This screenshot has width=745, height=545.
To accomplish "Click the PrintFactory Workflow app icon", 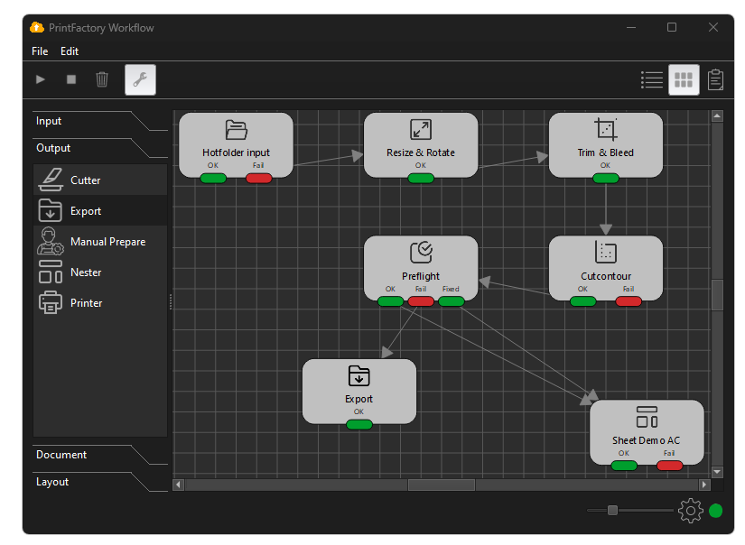I will 37,28.
